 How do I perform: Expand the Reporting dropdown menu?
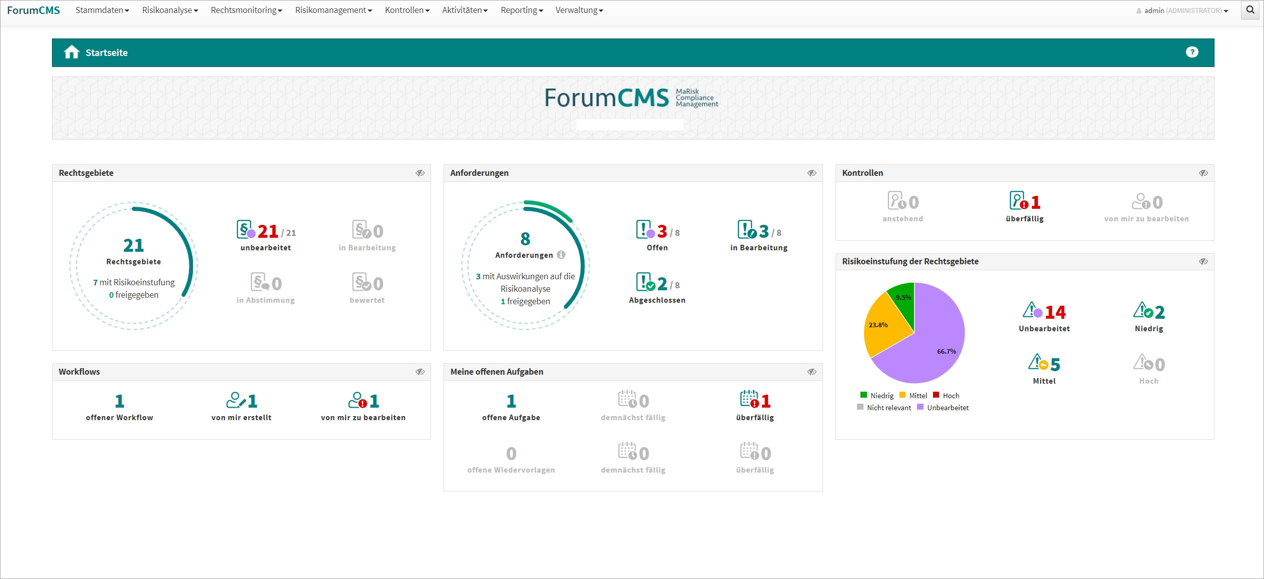click(x=521, y=10)
